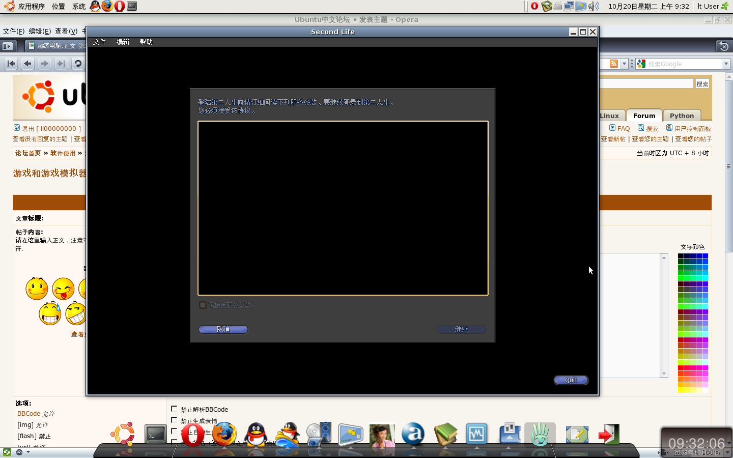Click Ubuntu logo in bottom dock
This screenshot has width=733, height=458.
tap(123, 434)
